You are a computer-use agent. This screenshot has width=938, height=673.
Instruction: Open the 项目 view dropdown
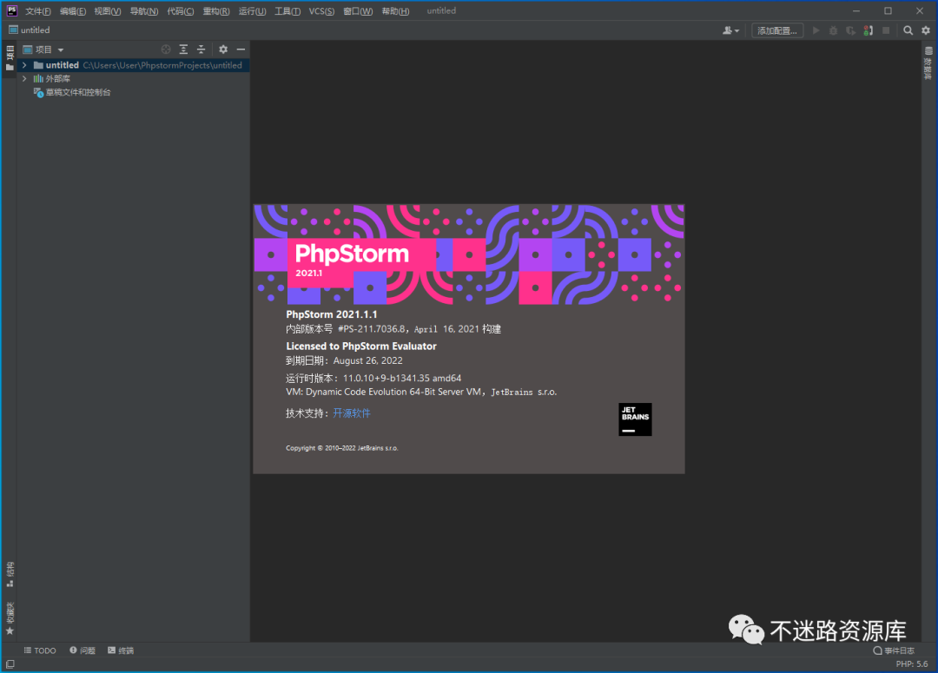tap(43, 49)
